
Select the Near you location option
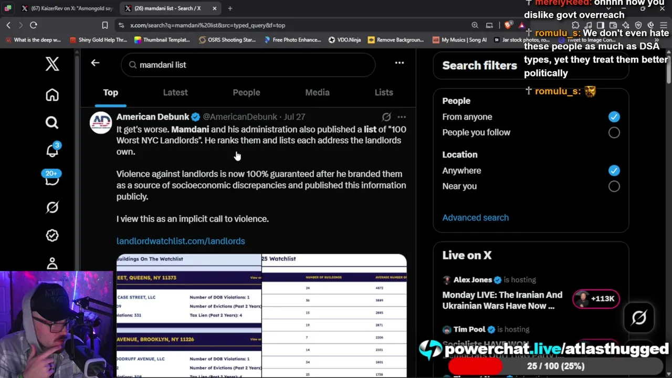point(614,186)
